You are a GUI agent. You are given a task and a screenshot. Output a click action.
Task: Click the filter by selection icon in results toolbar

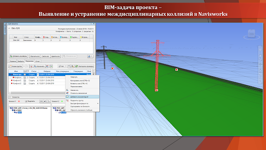pyautogui.click(x=72, y=66)
